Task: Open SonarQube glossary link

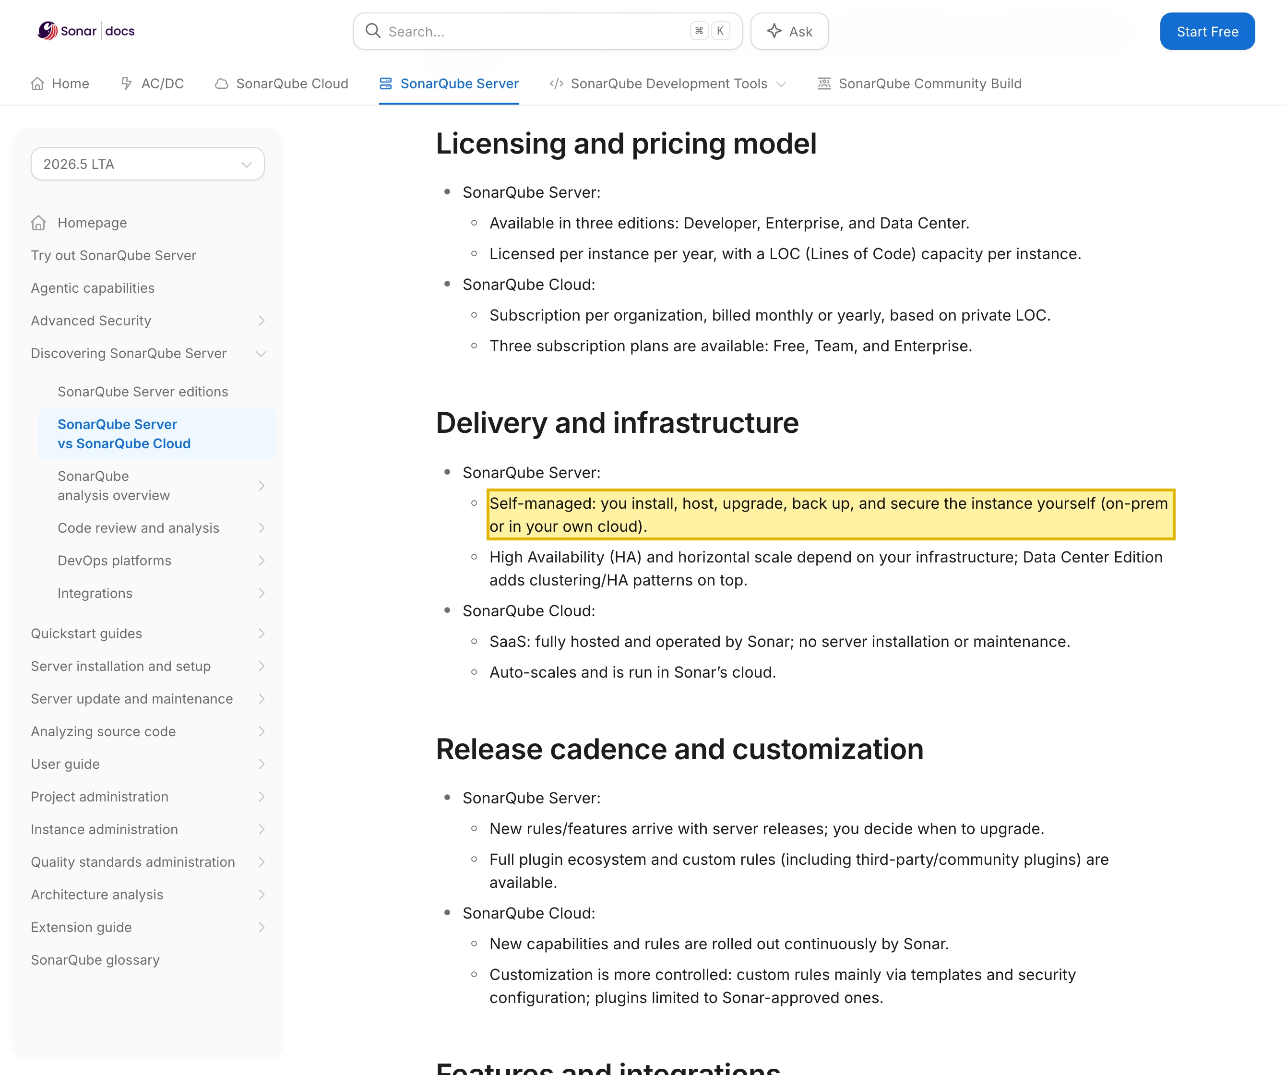Action: [95, 960]
